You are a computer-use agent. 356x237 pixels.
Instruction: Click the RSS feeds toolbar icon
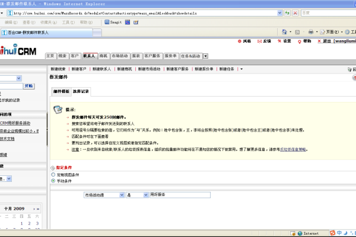(297, 32)
